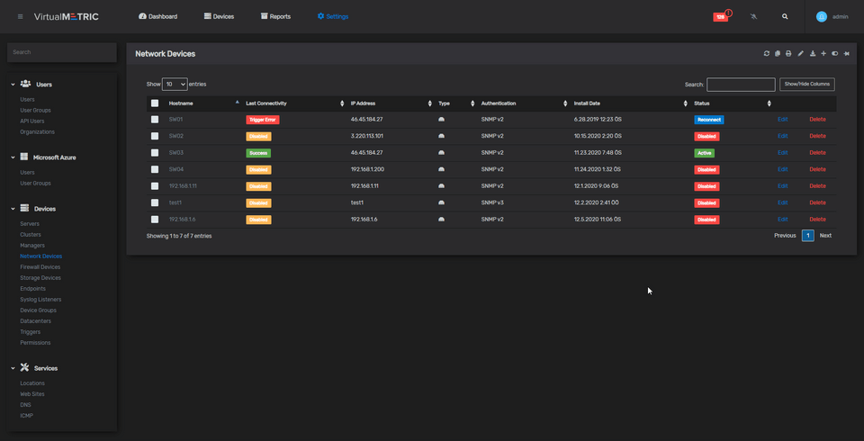Screen dimensions: 864x441
Task: Select all rows with header checkbox
Action: click(x=155, y=103)
